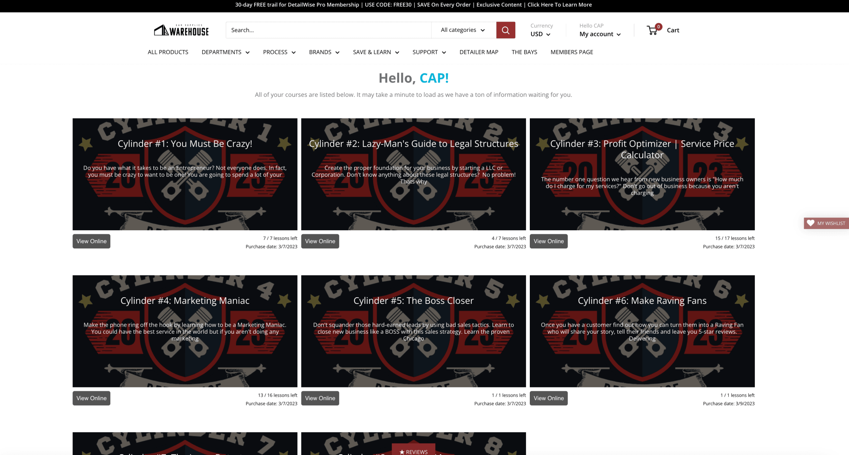Open the Departments menu
Viewport: 849px width, 455px height.
[x=225, y=52]
